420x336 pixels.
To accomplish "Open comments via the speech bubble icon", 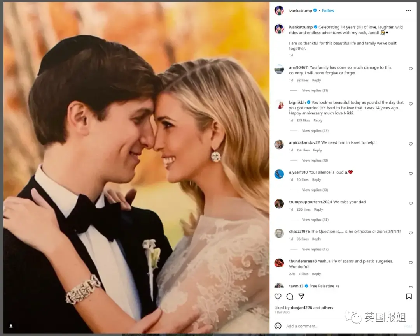I will click(289, 297).
